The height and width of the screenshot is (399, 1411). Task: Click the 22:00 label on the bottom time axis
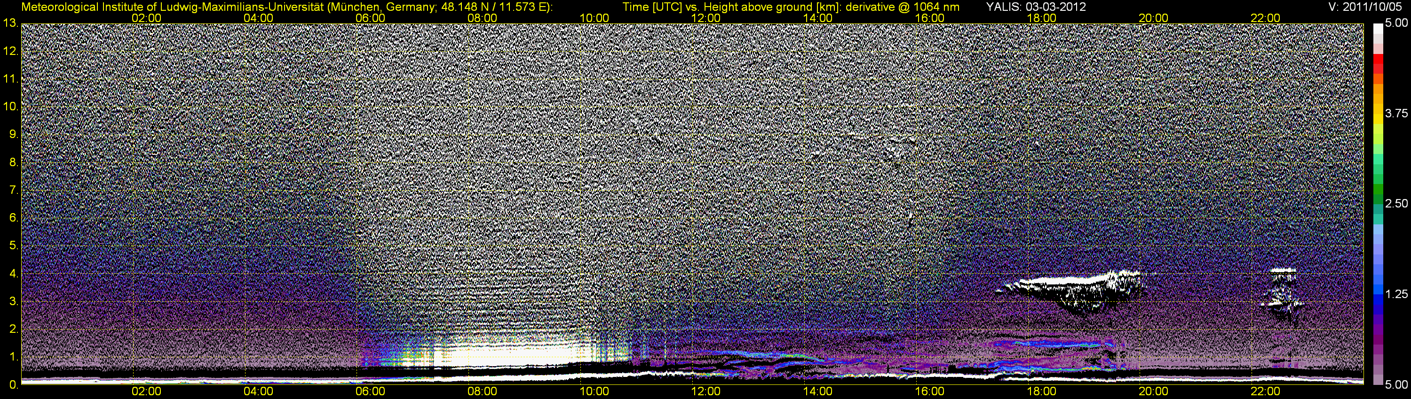point(1265,392)
